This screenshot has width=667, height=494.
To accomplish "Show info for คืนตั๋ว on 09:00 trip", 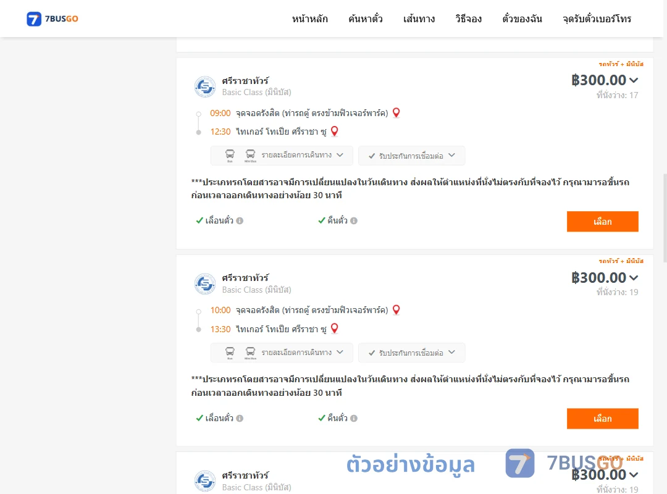I will click(x=354, y=221).
